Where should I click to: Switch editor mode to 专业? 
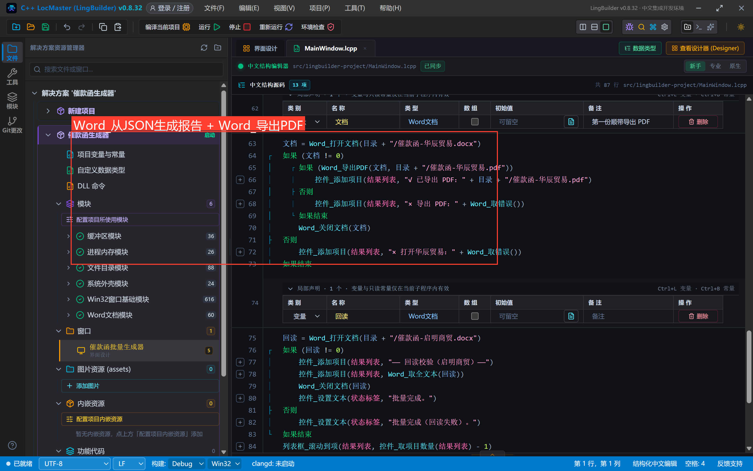coord(715,66)
